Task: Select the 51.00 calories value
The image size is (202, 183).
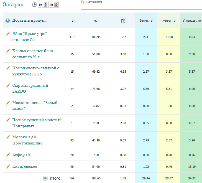Action: [x=96, y=54]
